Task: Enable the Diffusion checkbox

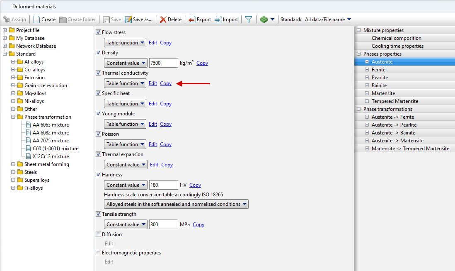Action: tap(98, 234)
